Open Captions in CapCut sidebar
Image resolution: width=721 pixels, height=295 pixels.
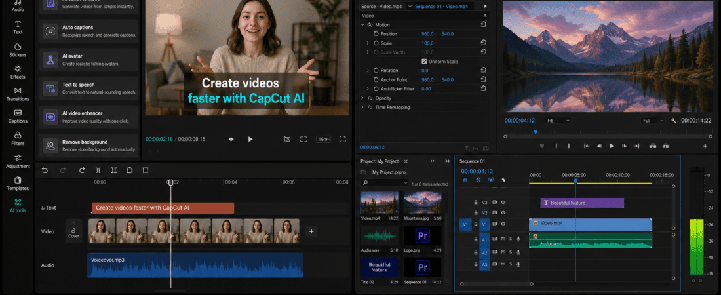[18, 117]
